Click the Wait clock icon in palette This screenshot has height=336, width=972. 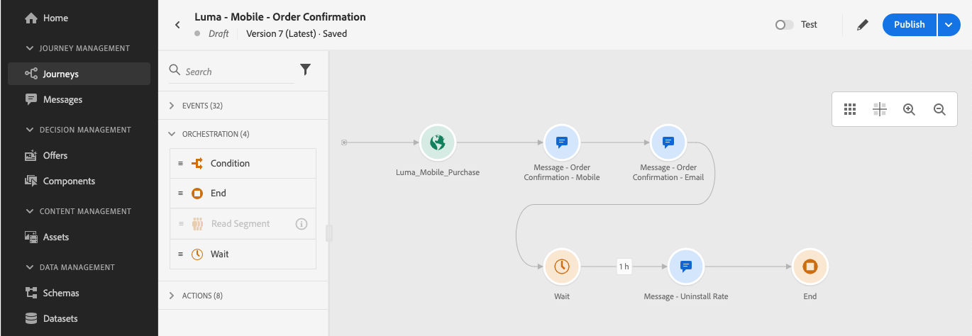198,254
